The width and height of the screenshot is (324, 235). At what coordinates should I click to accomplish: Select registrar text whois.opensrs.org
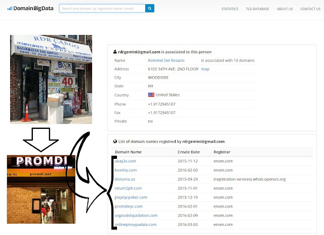269,179
